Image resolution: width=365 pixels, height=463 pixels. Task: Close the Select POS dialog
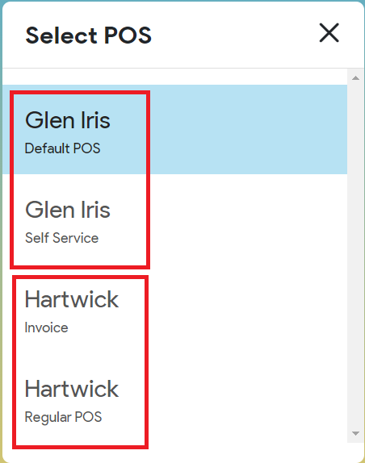(x=329, y=33)
